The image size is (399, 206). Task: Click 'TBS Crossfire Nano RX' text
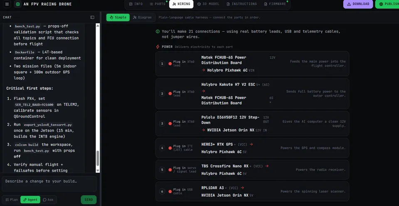(225, 166)
